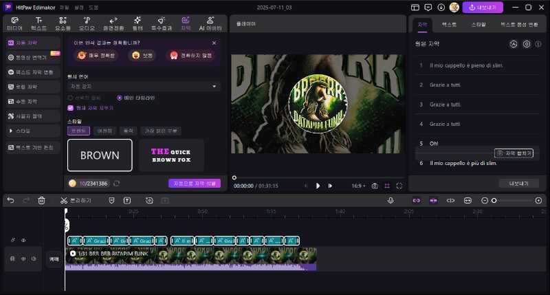This screenshot has width=550, height=295.
Task: Open the Special Effects (특수효과) panel icon
Action: (162, 23)
